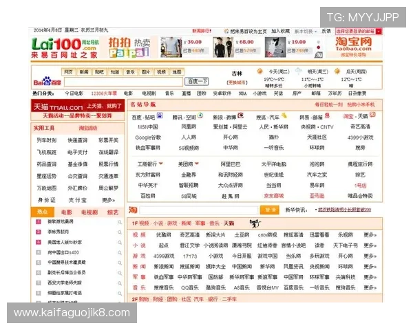Click magnifier icon on 美国老人 hot row

pyautogui.click(x=120, y=243)
